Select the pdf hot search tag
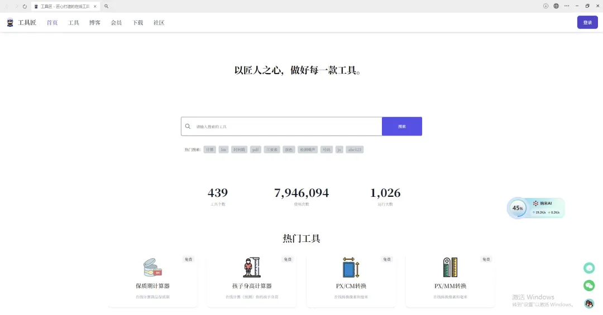603x315 pixels. click(255, 149)
